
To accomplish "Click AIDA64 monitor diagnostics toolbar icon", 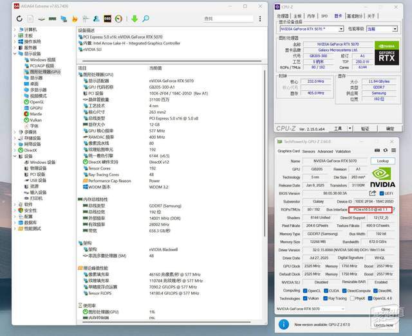I will [64, 19].
